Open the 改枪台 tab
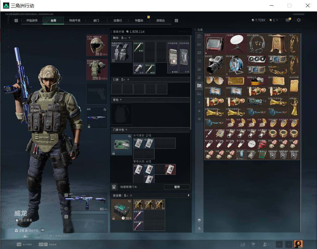Screen dimensions: 317x249 161,20
